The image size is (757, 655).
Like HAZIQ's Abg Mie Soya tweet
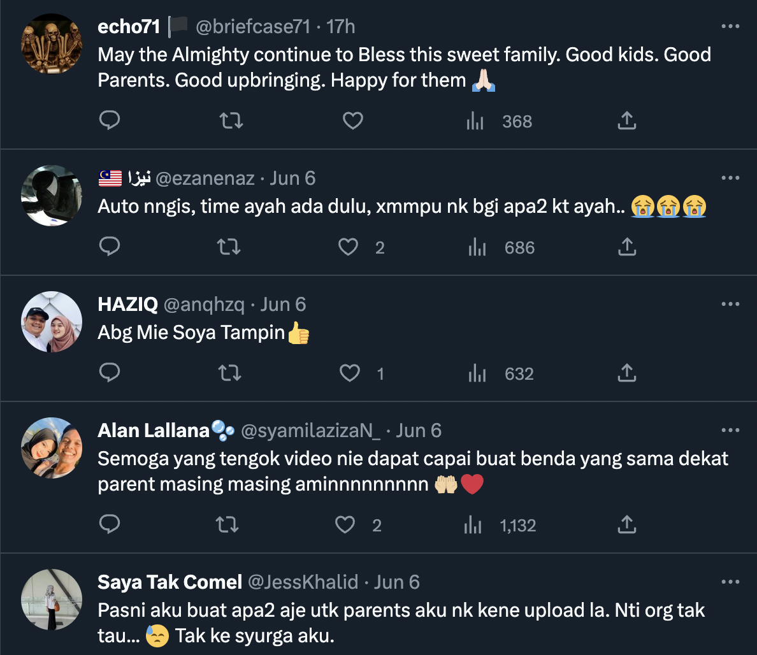350,373
